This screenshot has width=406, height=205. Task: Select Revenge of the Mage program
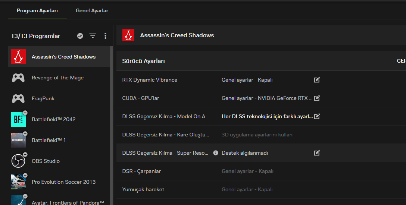[x=59, y=78]
